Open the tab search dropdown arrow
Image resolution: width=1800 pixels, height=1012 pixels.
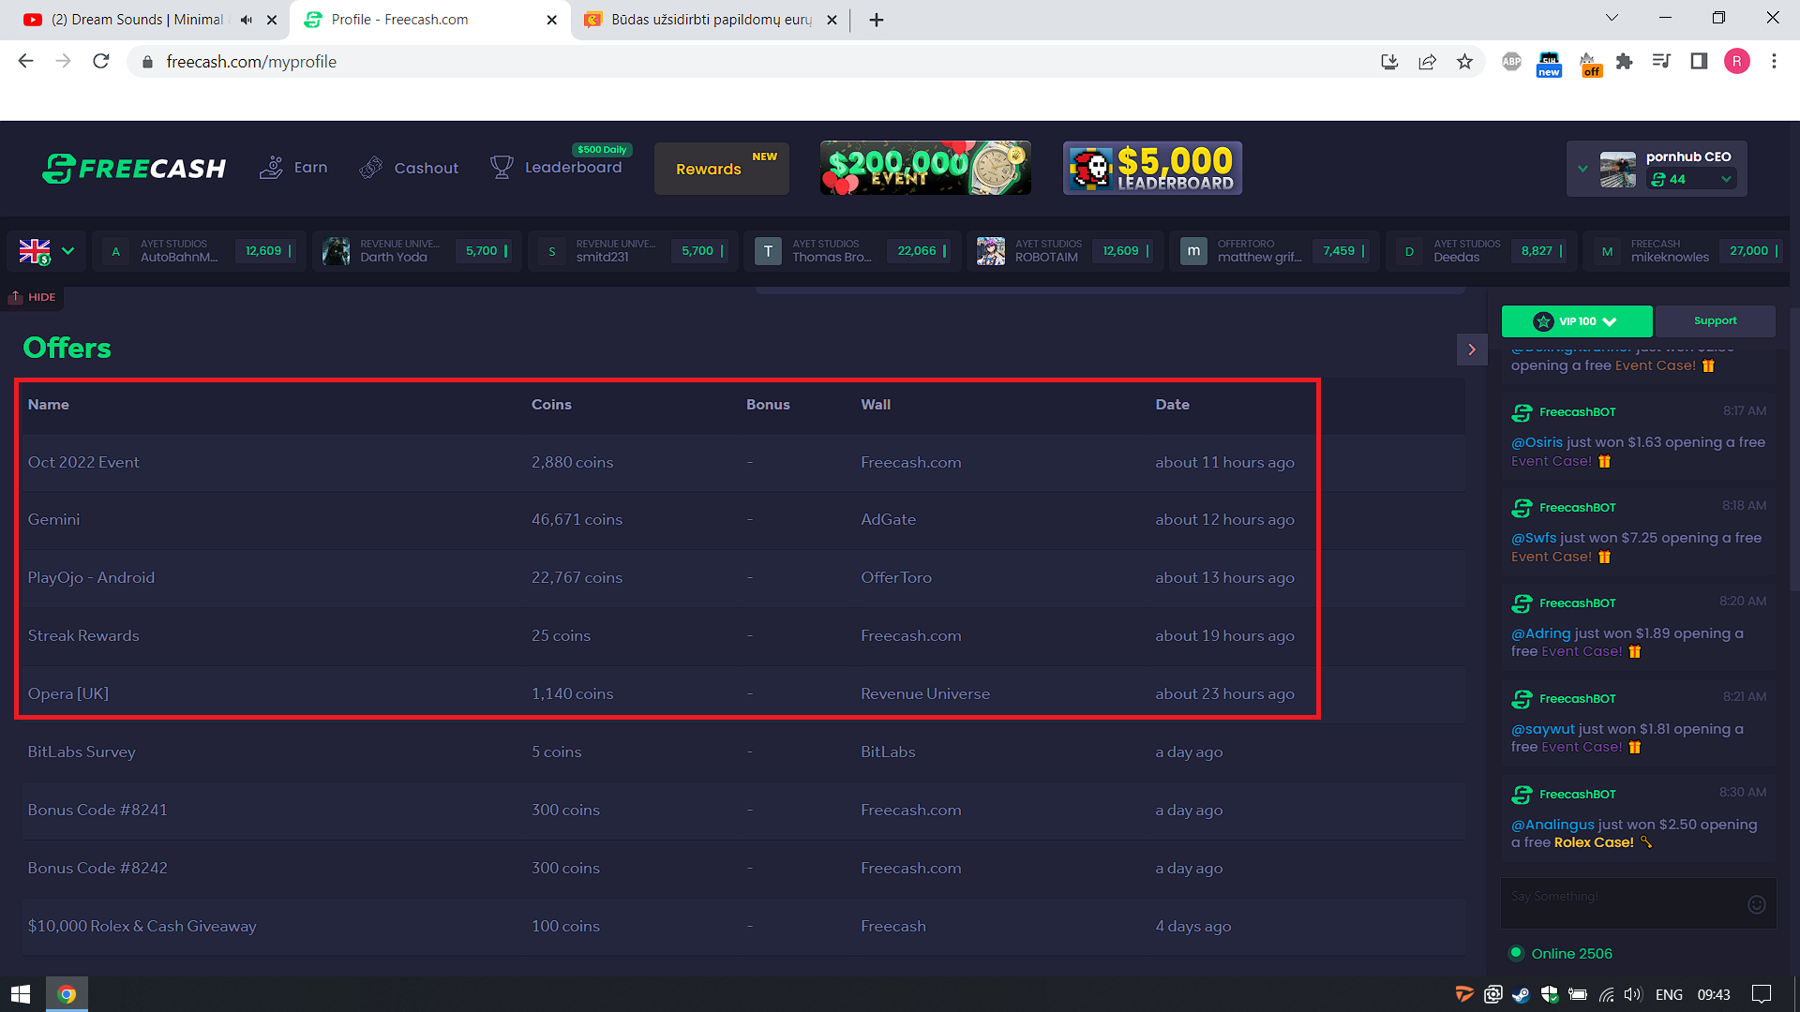coord(1612,18)
